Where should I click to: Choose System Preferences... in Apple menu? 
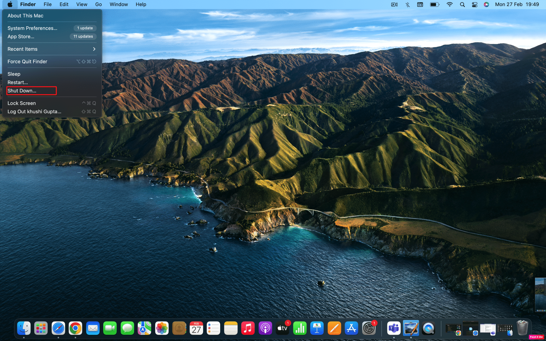coord(52,28)
